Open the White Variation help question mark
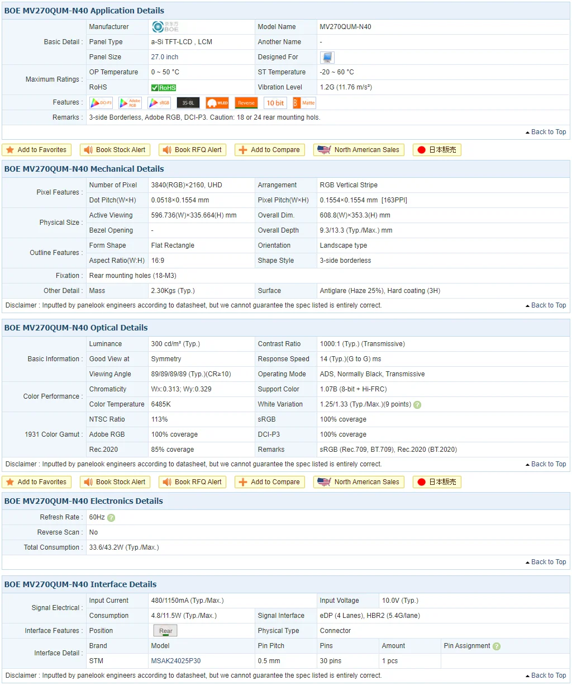 (x=417, y=405)
